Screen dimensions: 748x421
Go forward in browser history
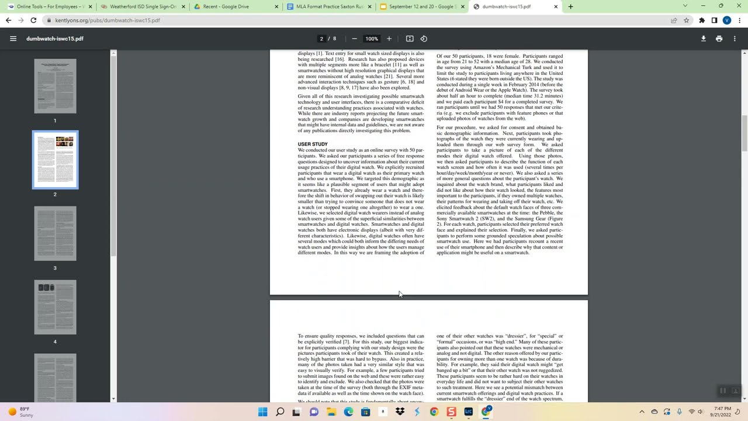click(21, 20)
